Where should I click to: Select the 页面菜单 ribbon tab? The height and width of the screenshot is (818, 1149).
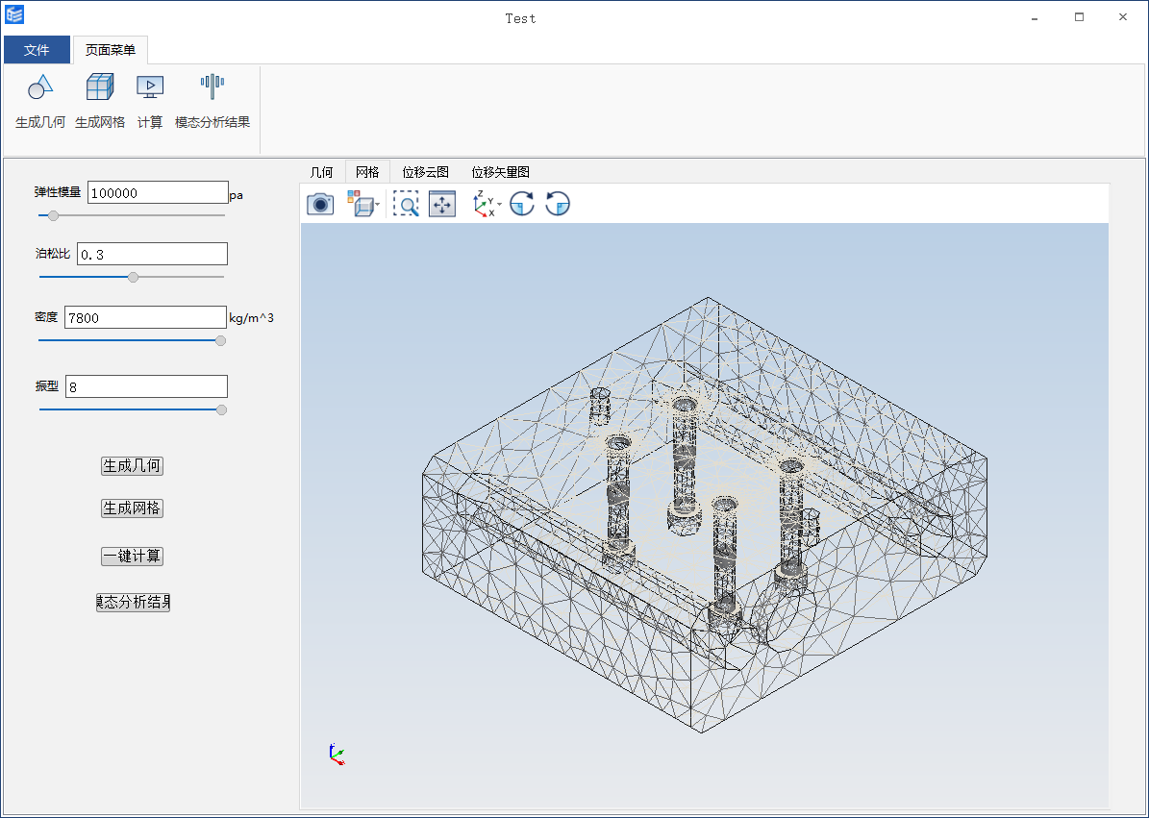pyautogui.click(x=111, y=50)
